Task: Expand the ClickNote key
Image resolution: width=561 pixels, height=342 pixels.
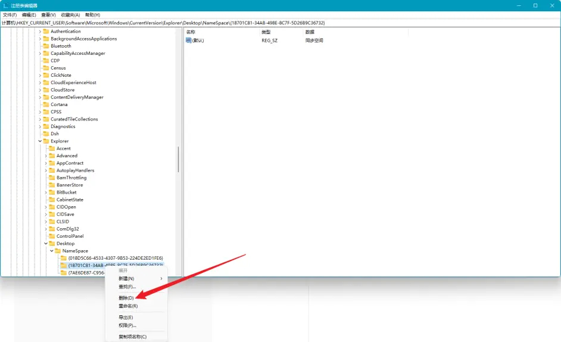Action: point(40,75)
